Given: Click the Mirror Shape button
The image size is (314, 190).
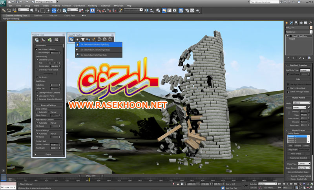Looking at the screenshot, I should [x=296, y=153].
